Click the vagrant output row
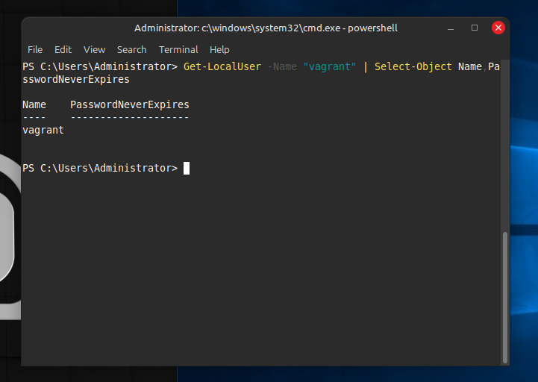The height and width of the screenshot is (382, 538). click(43, 130)
